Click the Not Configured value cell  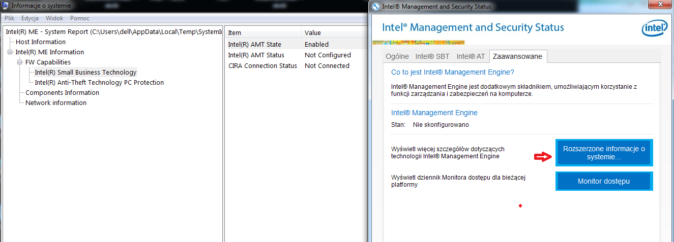328,55
